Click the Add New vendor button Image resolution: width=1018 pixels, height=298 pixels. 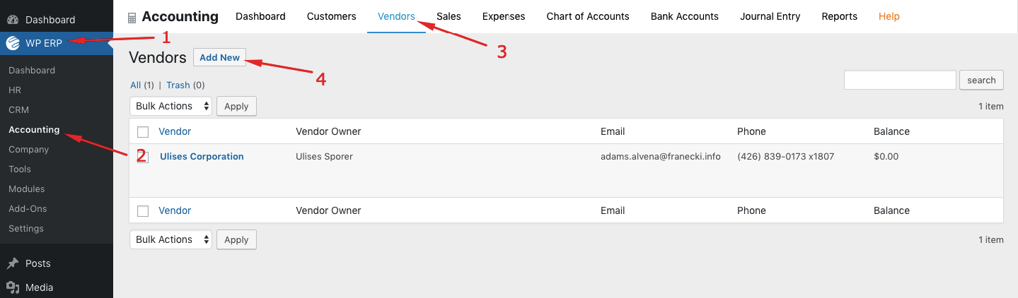(x=219, y=58)
